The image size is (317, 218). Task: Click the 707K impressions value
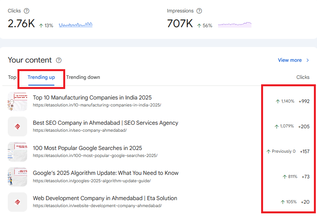(x=180, y=23)
